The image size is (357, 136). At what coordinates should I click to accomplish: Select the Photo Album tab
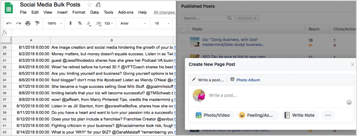245,80
